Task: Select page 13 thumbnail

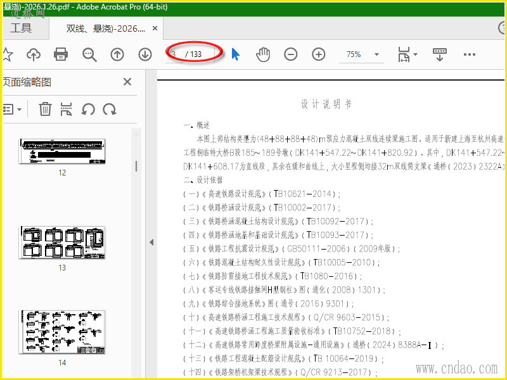Action: [62, 243]
